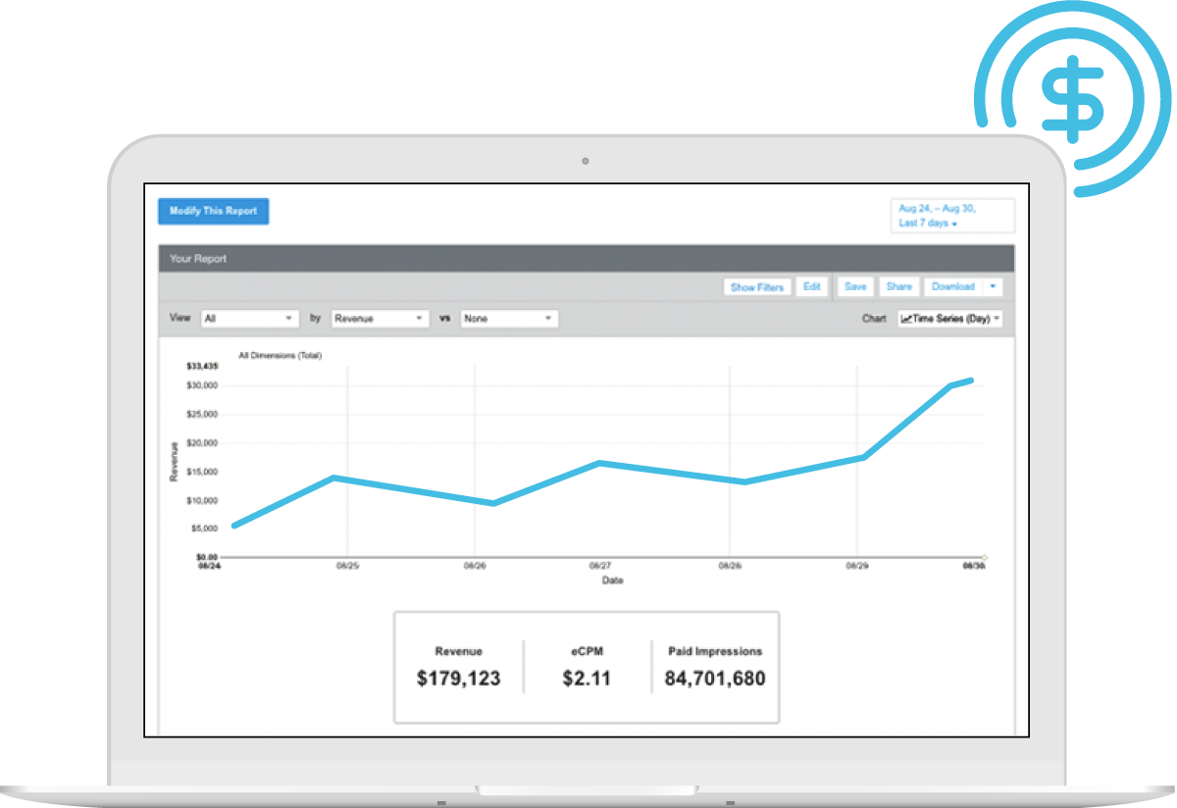Select the Revenue $179,123 total
The width and height of the screenshot is (1177, 808).
(458, 678)
